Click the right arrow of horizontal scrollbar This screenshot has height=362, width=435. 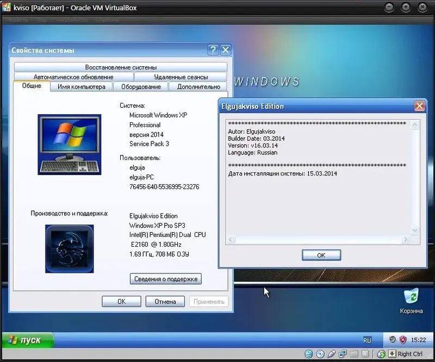tap(406, 239)
